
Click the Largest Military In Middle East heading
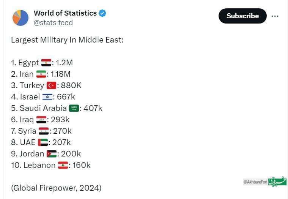67,40
